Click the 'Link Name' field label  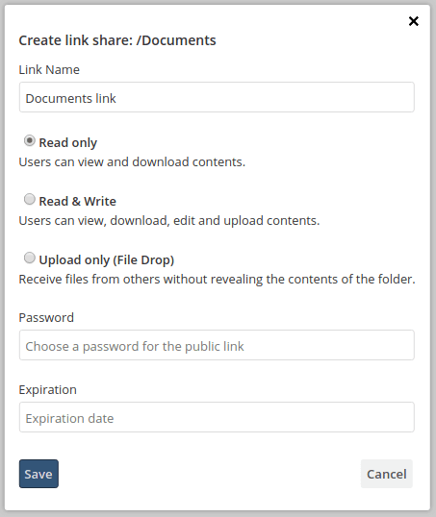pos(49,69)
